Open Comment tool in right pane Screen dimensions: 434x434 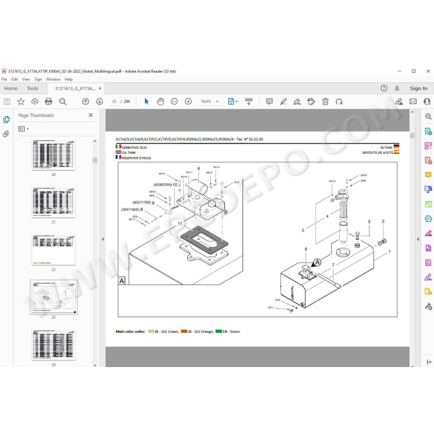[428, 175]
